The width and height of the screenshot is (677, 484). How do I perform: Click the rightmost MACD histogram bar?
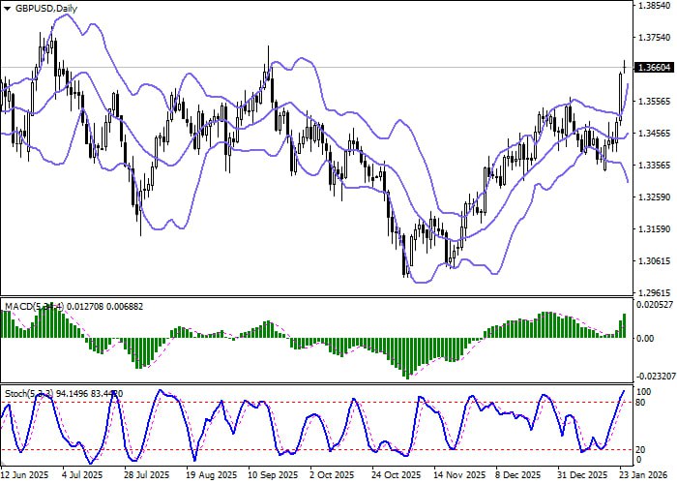pos(625,325)
